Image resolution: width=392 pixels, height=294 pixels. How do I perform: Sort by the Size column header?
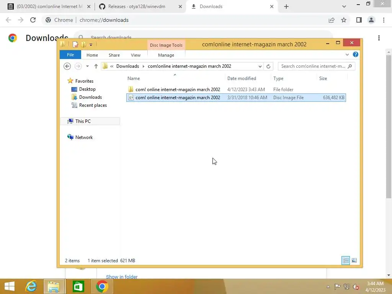(323, 78)
